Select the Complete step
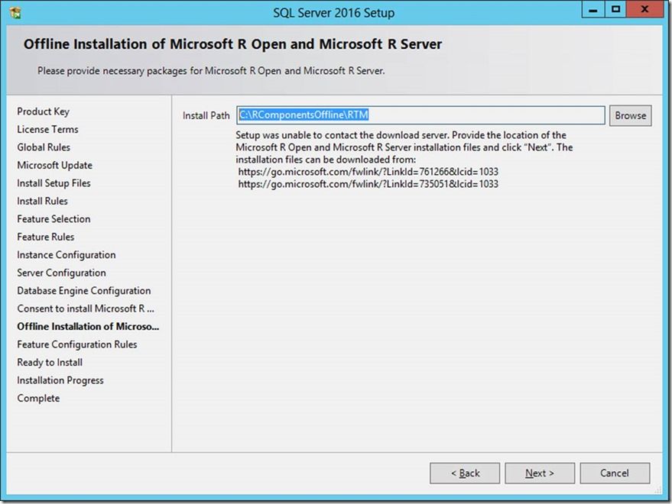This screenshot has height=504, width=672. coord(38,398)
